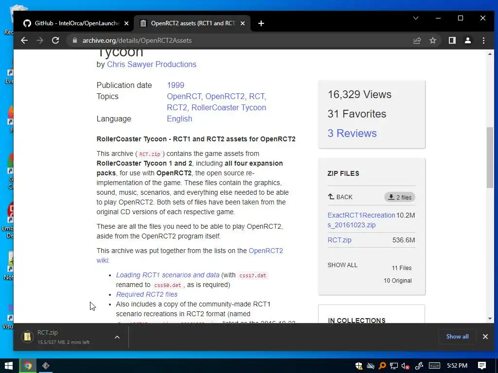Viewport: 498px width, 373px height.
Task: Open the Views count text
Action: click(359, 95)
